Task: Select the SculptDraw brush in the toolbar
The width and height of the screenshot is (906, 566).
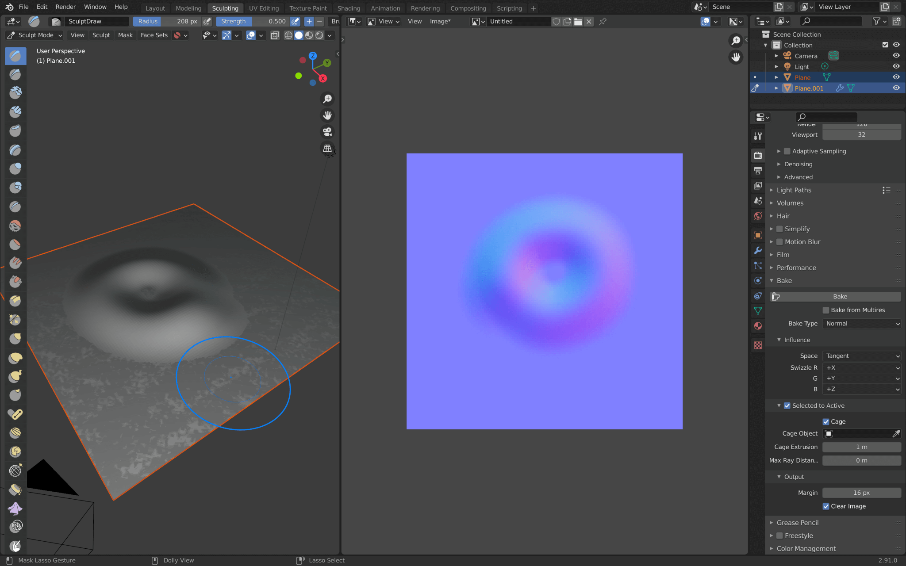Action: (97, 21)
